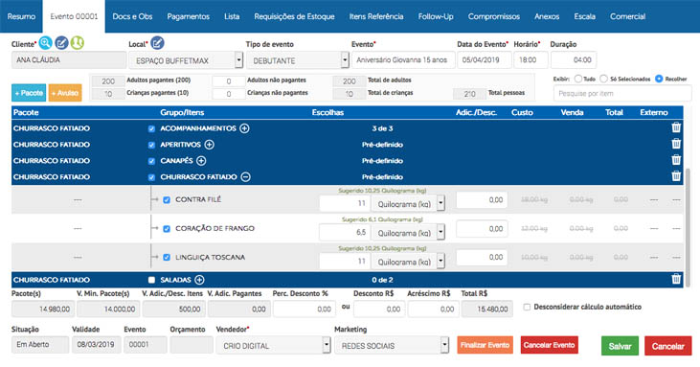Viewport: 700px width, 367px height.
Task: Click the + Pacote button
Action: tap(29, 93)
